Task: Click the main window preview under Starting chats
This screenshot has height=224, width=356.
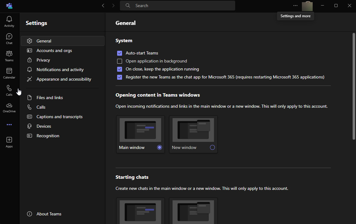Action: [x=140, y=212]
